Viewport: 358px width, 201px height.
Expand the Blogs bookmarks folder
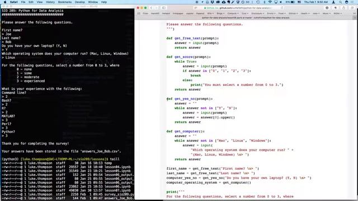(x=220, y=13)
